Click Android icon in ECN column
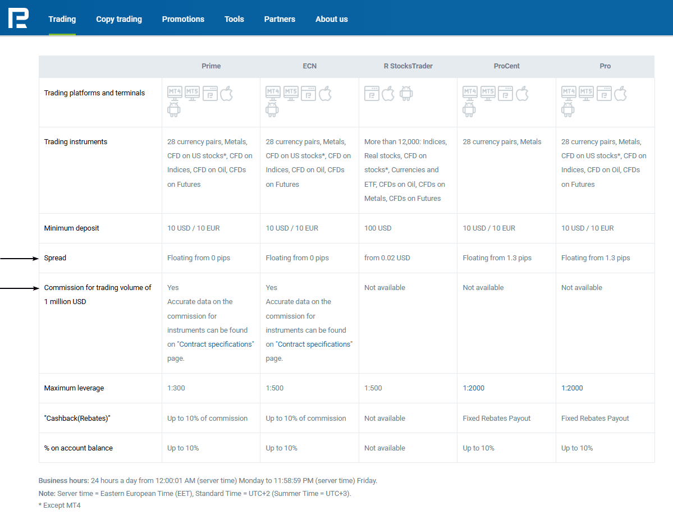673x524 pixels. [x=272, y=110]
